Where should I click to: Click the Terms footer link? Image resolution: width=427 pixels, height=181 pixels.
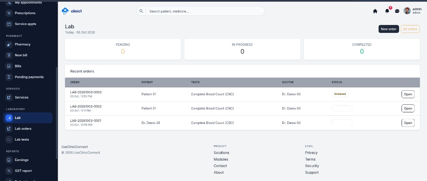click(x=310, y=159)
